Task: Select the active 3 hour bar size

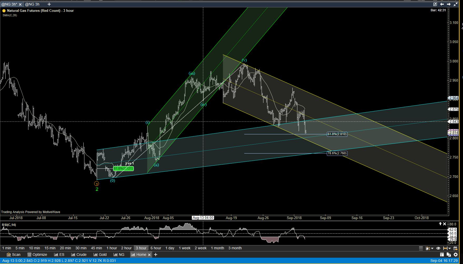Action: (141, 248)
